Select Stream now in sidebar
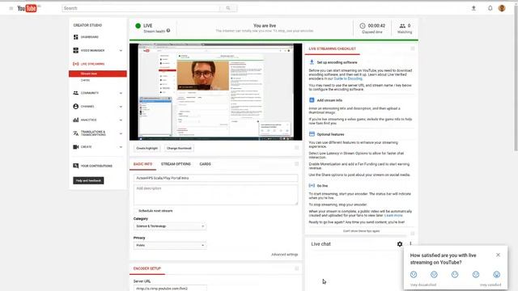 click(98, 74)
